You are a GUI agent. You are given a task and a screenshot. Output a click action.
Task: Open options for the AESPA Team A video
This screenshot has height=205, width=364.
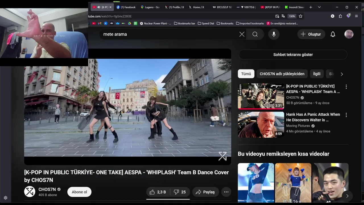click(346, 87)
